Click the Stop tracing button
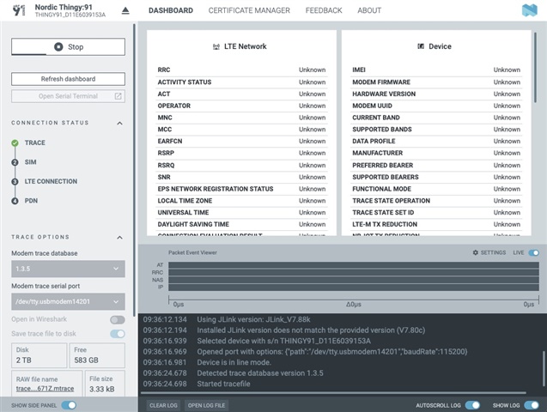547x412 pixels. click(x=68, y=46)
